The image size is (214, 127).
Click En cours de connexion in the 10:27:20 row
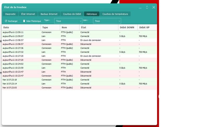pos(91,56)
